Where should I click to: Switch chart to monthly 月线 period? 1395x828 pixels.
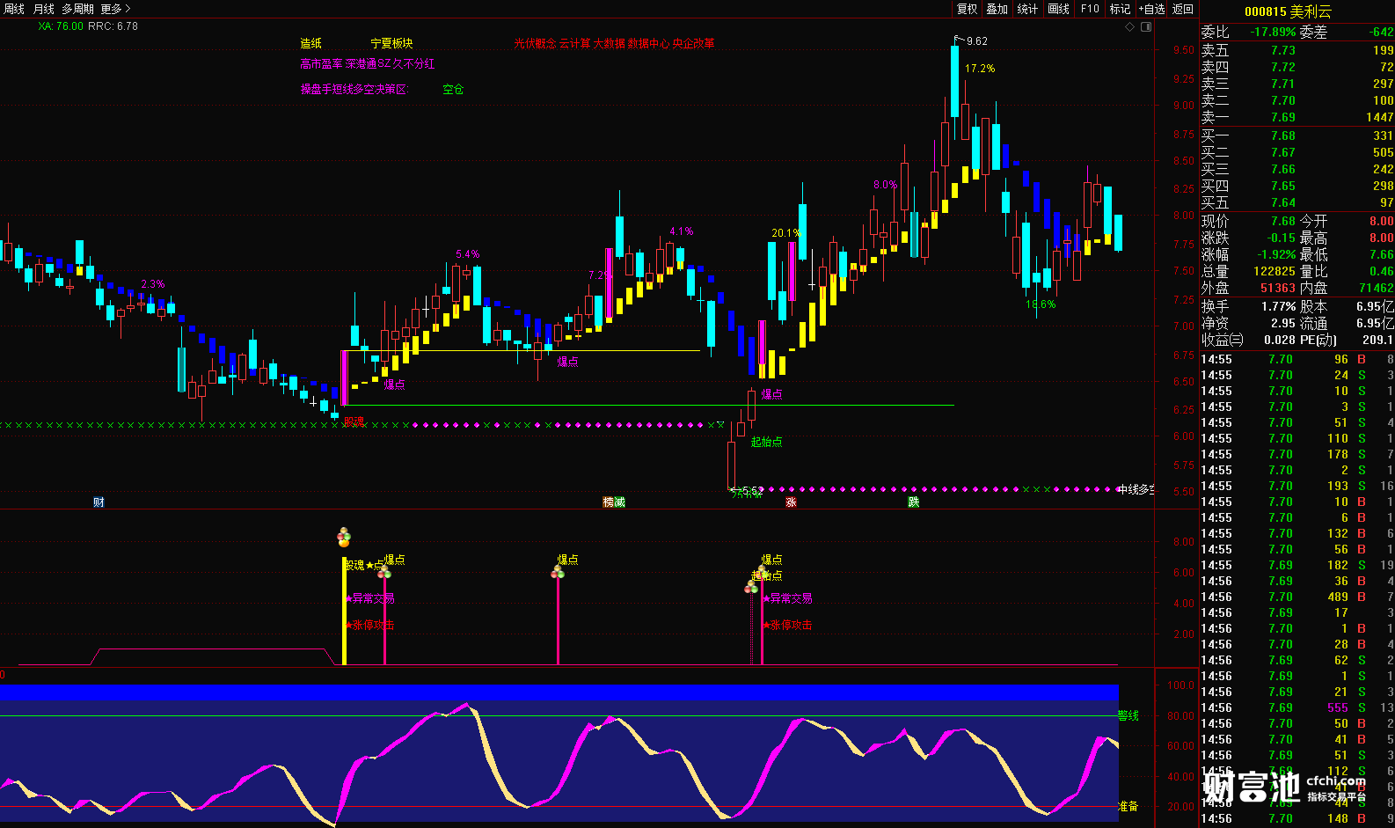coord(44,9)
